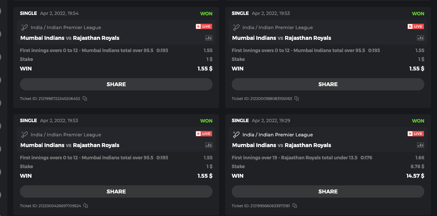Open Mumbai Indians vs Rajasthan Royals on 19:54 bet
This screenshot has width=437, height=216.
70,38
